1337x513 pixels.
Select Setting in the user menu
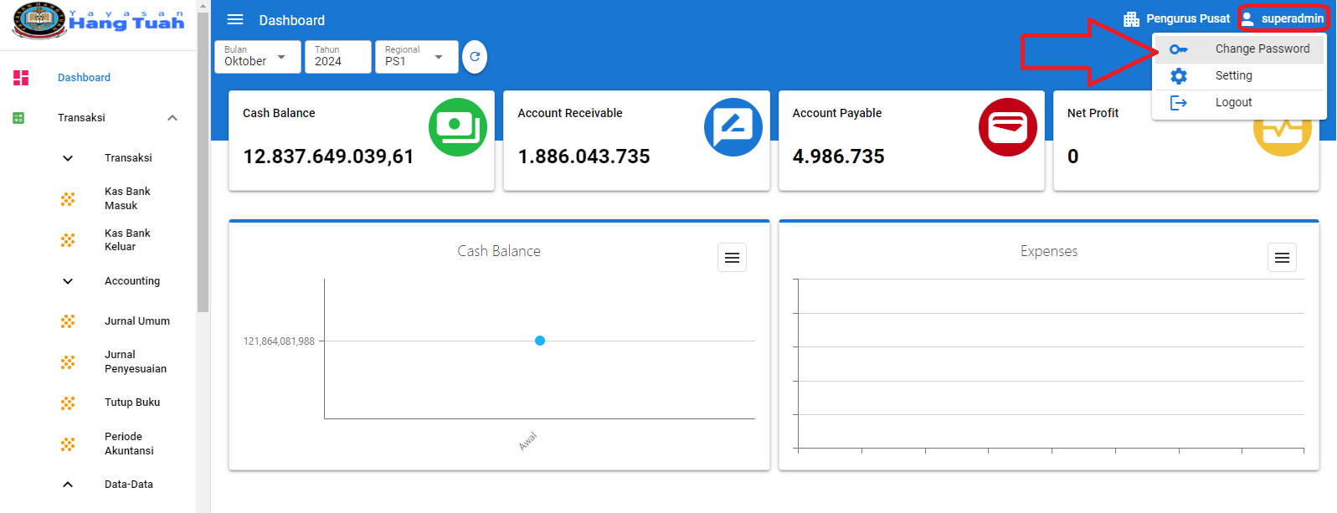coord(1233,75)
